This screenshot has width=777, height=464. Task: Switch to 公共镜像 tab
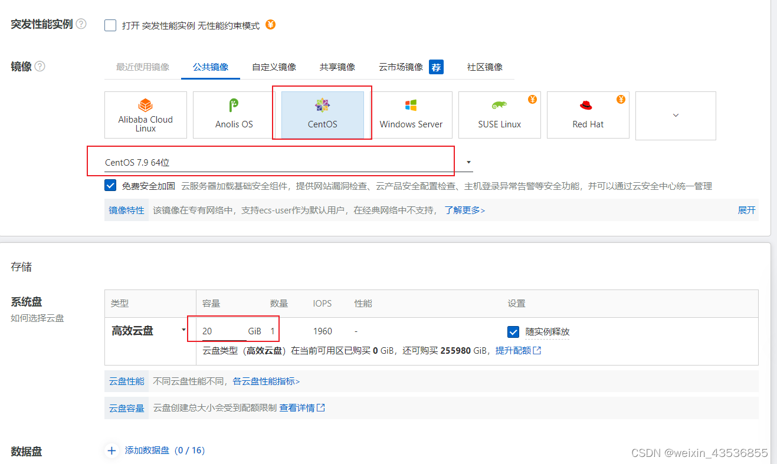(211, 67)
